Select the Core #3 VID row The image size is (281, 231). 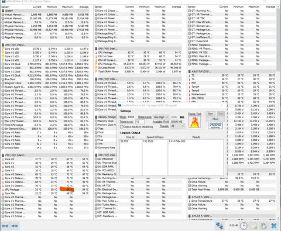[x=45, y=60]
